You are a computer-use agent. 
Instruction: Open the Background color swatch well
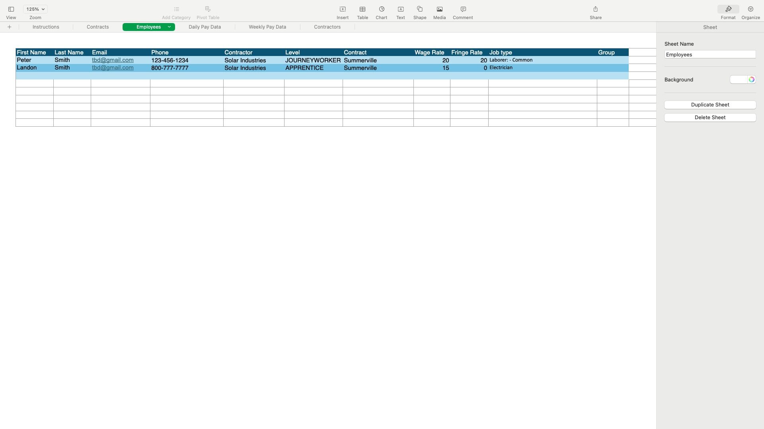point(739,79)
